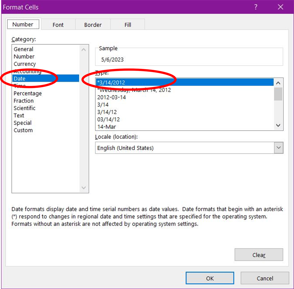Choose the 14-Mar date type
Viewport: 294px width, 289px height.
[x=185, y=127]
